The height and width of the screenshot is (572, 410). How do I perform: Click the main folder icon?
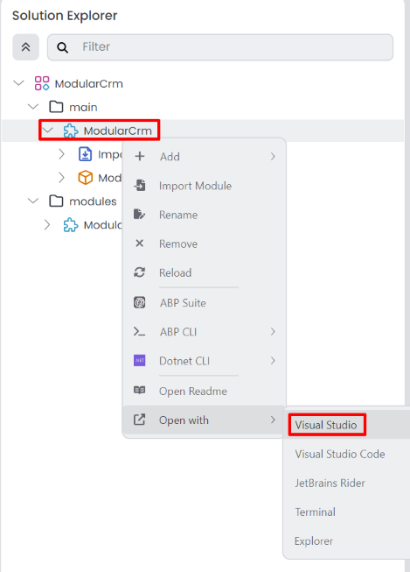click(56, 107)
